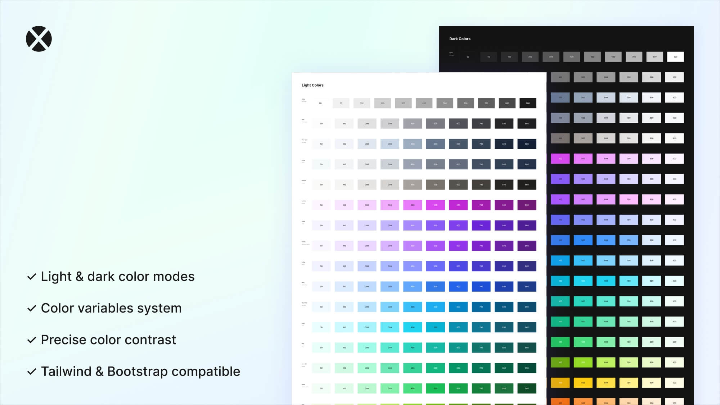This screenshot has height=405, width=720.
Task: Select violet 600 swatch in Light Colors
Action: coord(458,226)
